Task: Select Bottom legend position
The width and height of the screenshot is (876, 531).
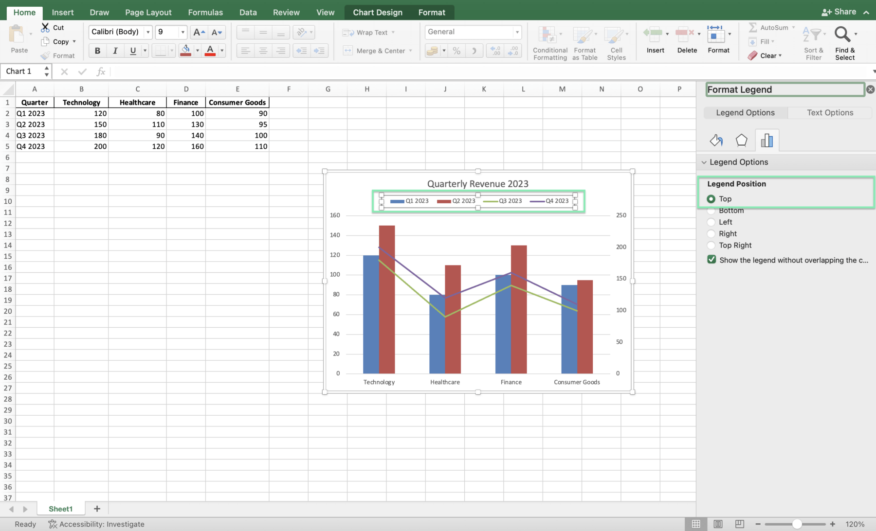Action: (x=711, y=211)
